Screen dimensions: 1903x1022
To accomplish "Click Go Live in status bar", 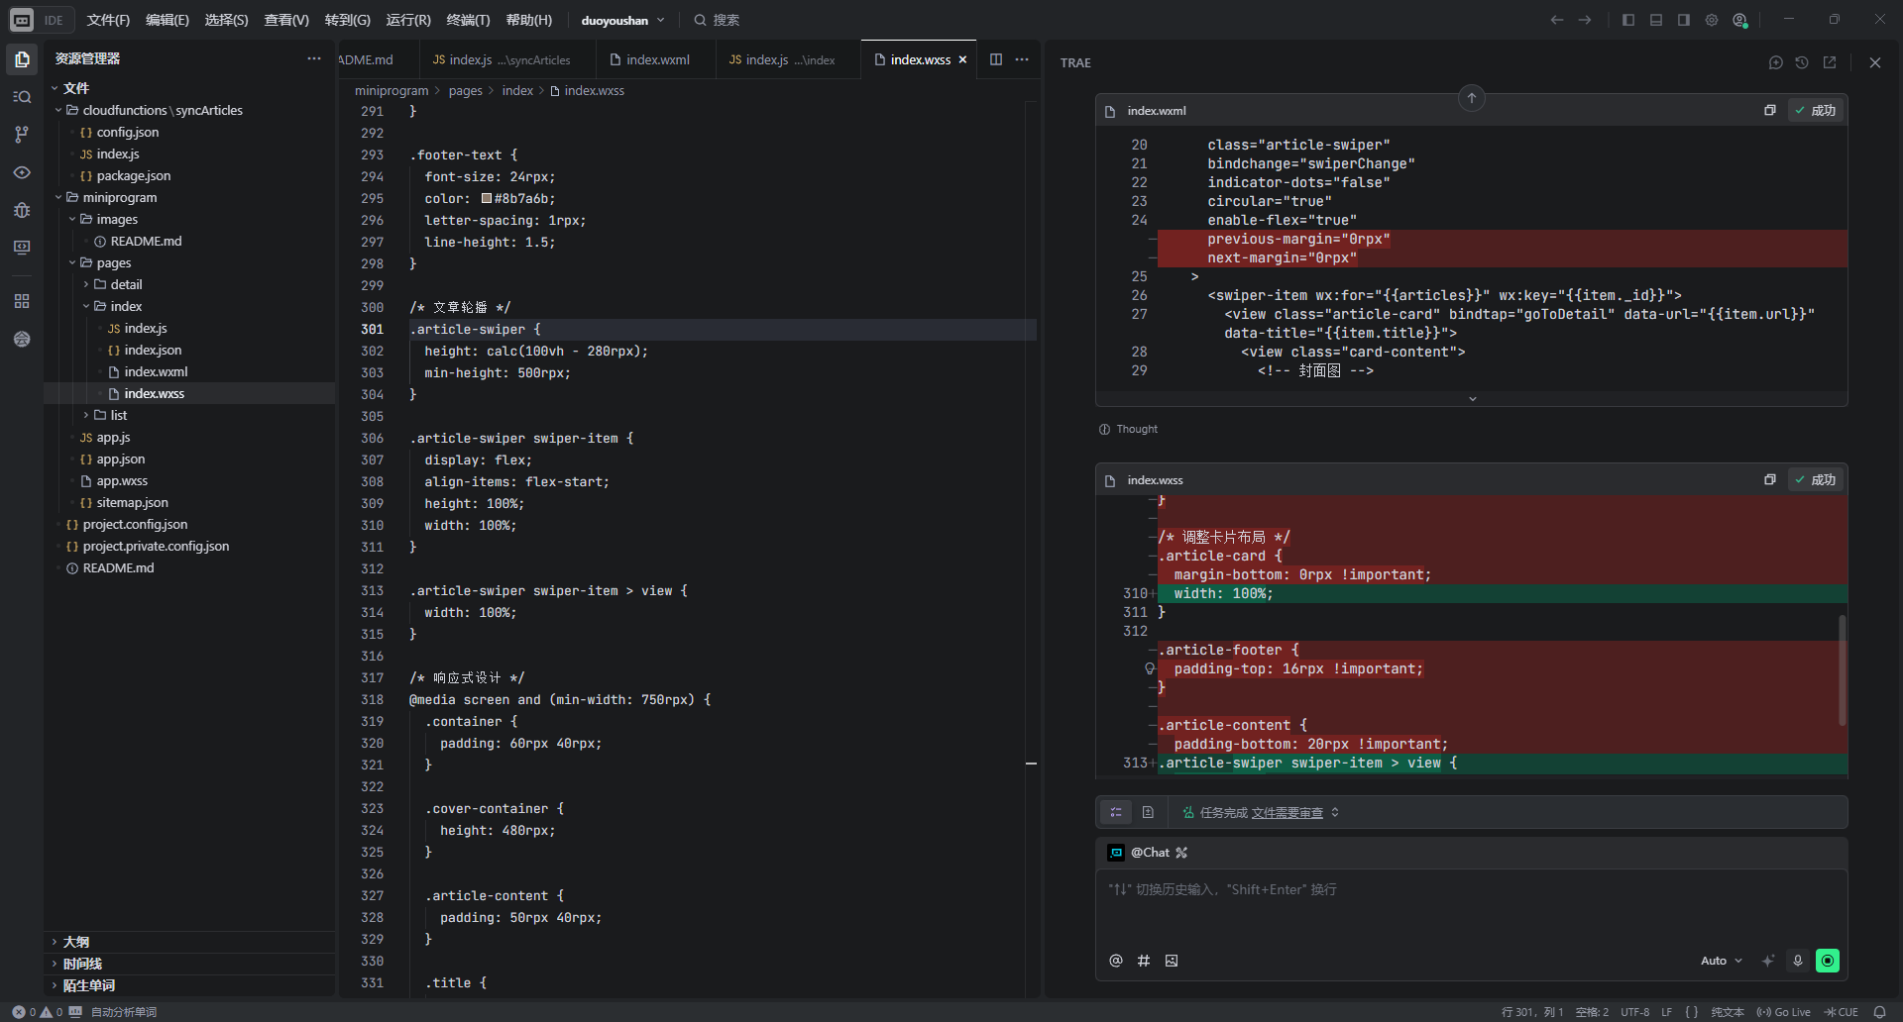I will click(x=1784, y=1012).
